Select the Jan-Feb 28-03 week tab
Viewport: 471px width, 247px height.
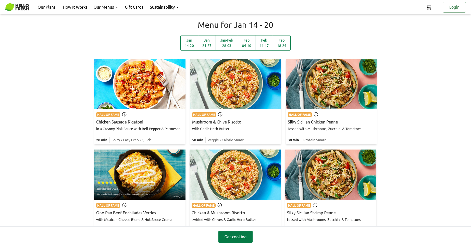227,43
